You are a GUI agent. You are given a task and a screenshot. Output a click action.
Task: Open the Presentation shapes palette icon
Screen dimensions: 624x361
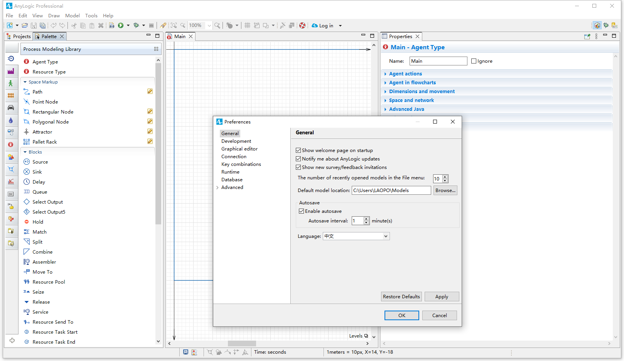11,157
